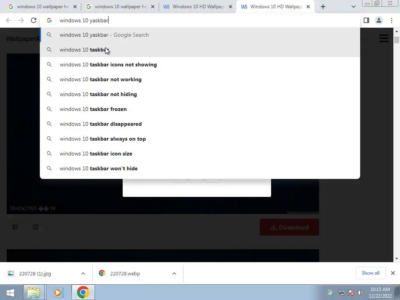Close the second Google tab
The image size is (400, 300).
[x=153, y=7]
